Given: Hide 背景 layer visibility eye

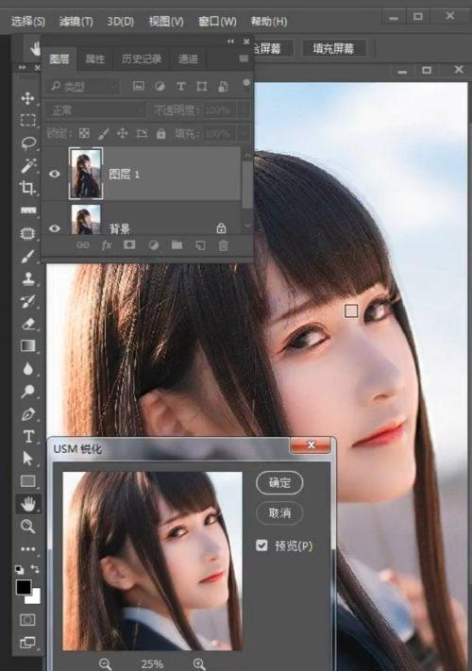Looking at the screenshot, I should (x=55, y=228).
